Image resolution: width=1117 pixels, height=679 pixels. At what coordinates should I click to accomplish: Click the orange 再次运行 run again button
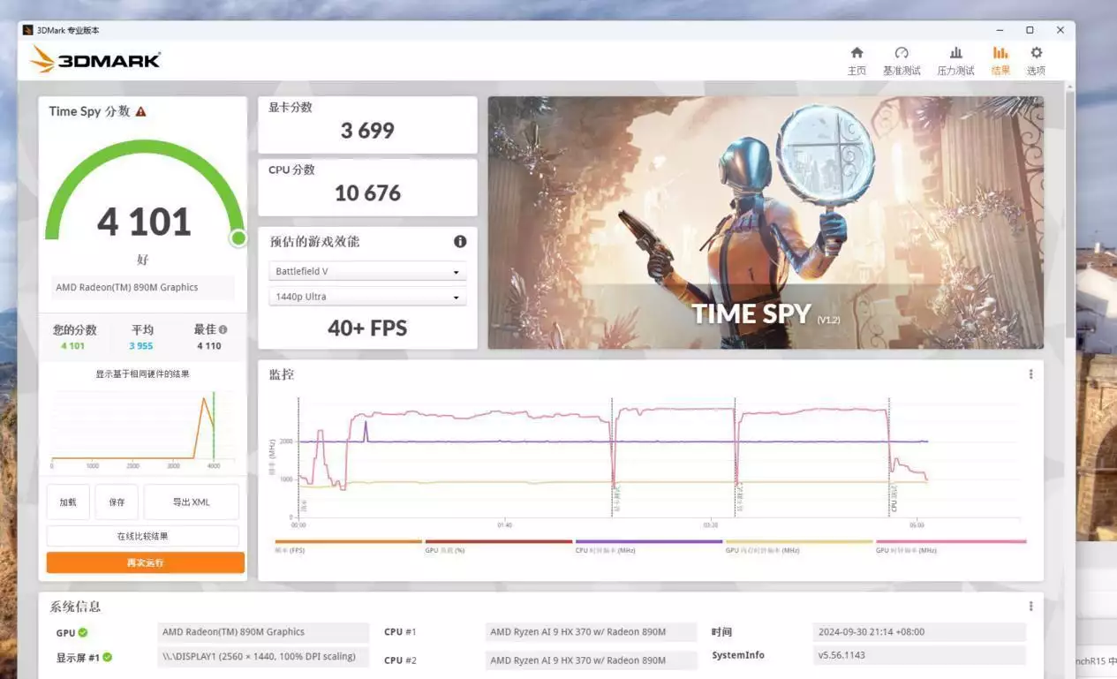tap(146, 562)
